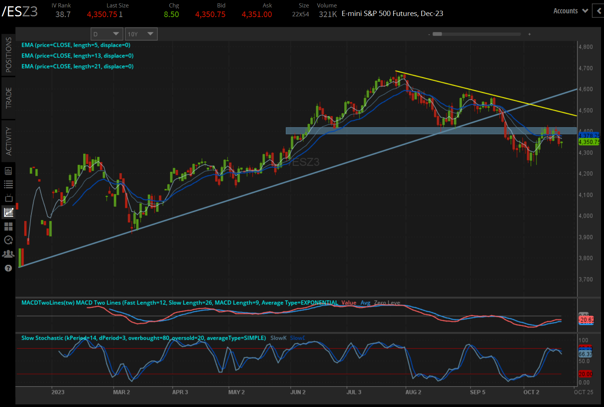
Task: Click the Ask price 4,351.00
Action: [x=257, y=14]
